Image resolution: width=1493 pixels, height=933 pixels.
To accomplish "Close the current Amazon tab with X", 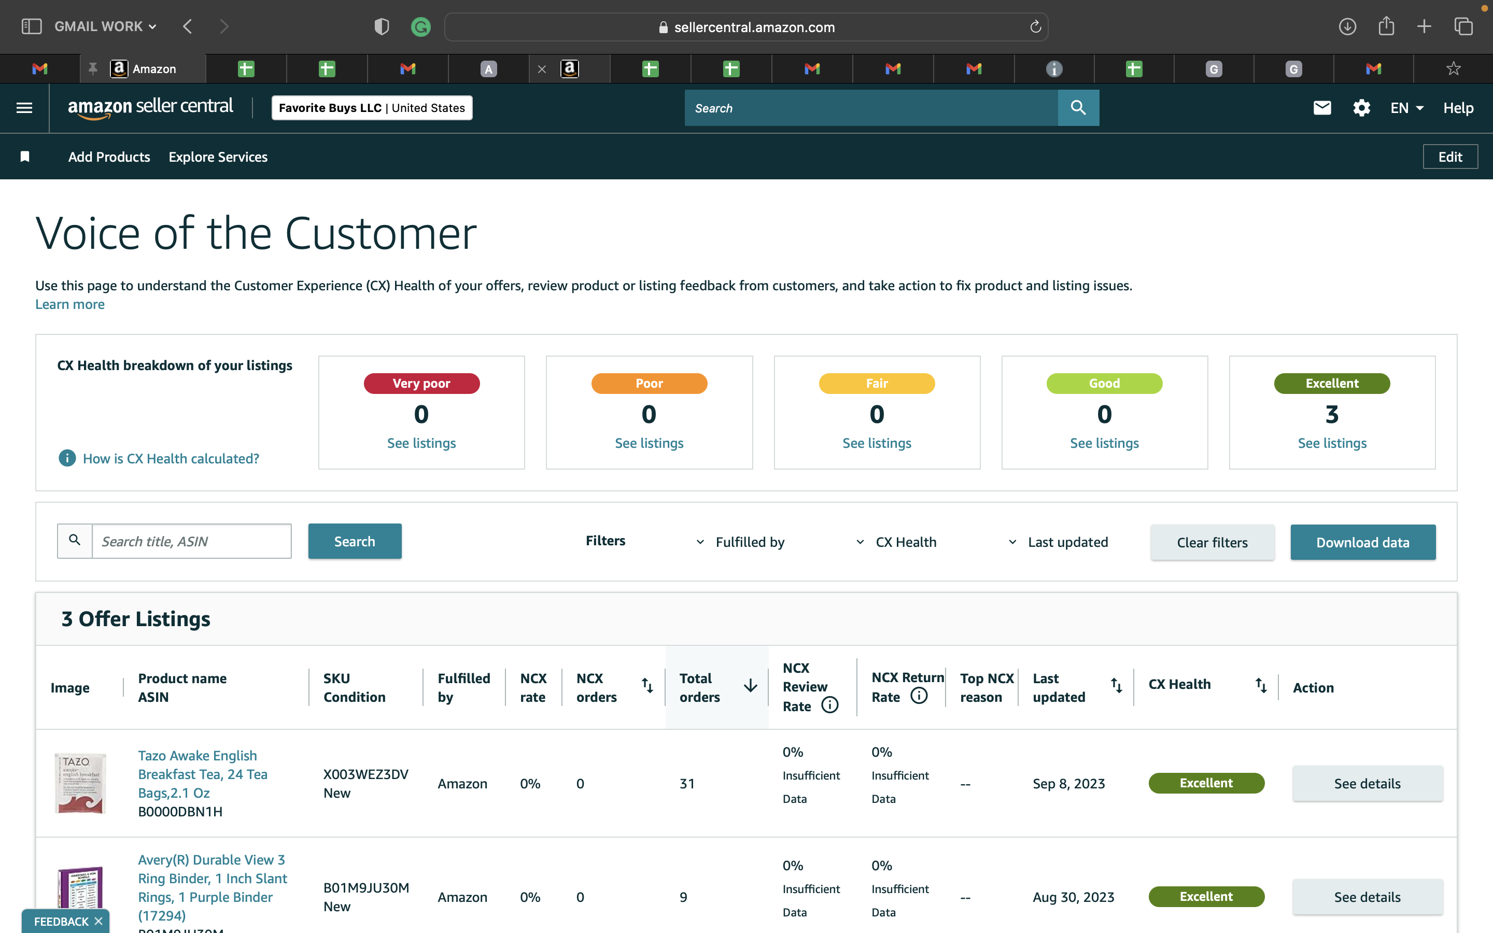I will pyautogui.click(x=542, y=69).
